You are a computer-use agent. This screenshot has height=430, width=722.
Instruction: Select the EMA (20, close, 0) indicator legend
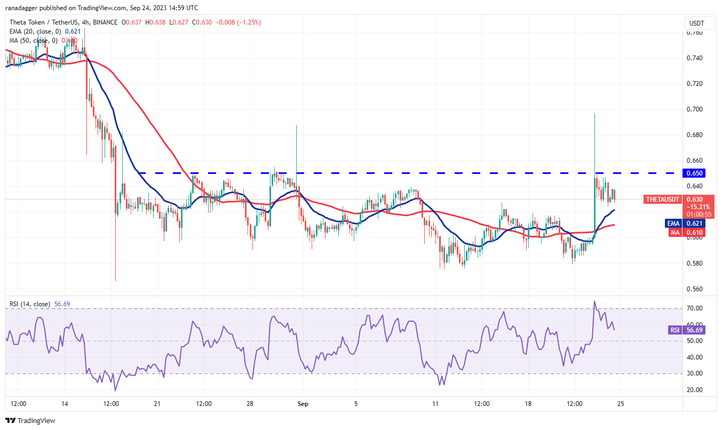click(x=36, y=31)
